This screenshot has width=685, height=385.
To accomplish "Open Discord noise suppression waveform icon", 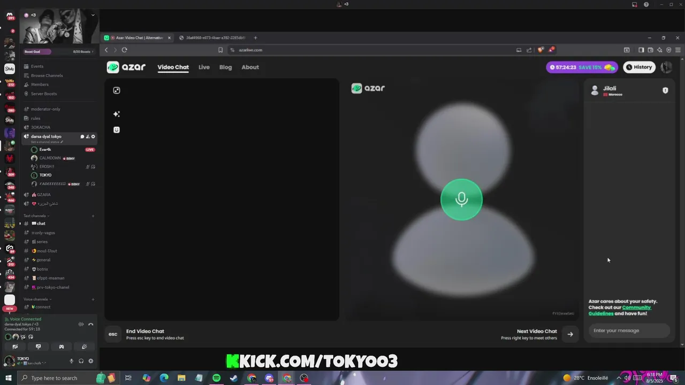I will tap(81, 324).
